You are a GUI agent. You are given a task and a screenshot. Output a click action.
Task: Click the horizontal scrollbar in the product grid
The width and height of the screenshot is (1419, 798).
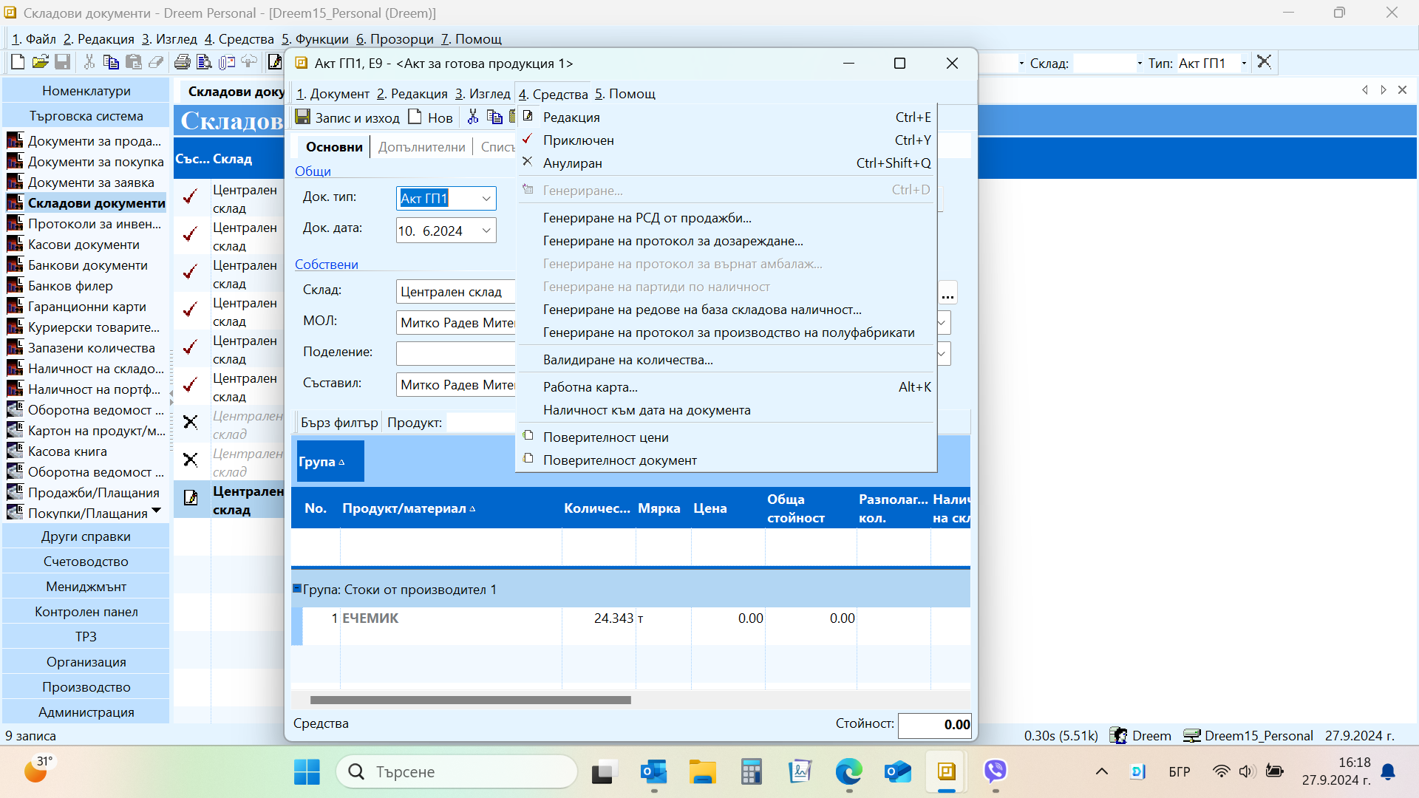[470, 700]
